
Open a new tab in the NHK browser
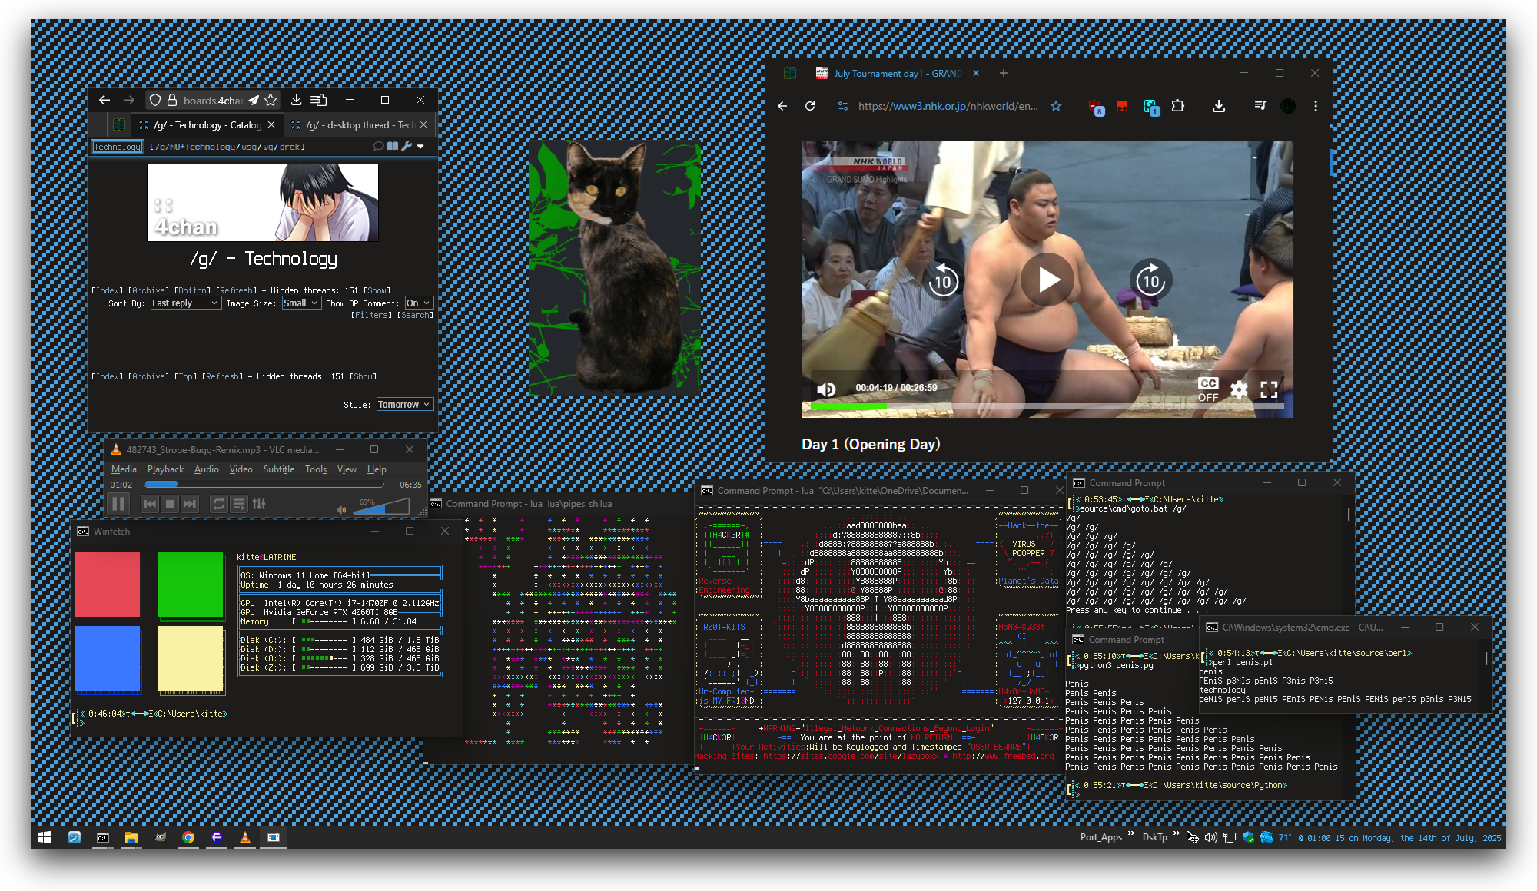(x=1003, y=73)
